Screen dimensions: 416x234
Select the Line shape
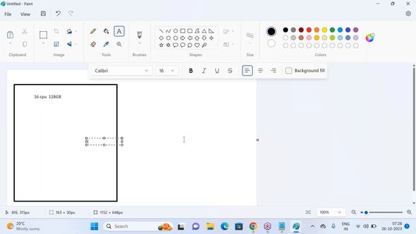point(161,31)
